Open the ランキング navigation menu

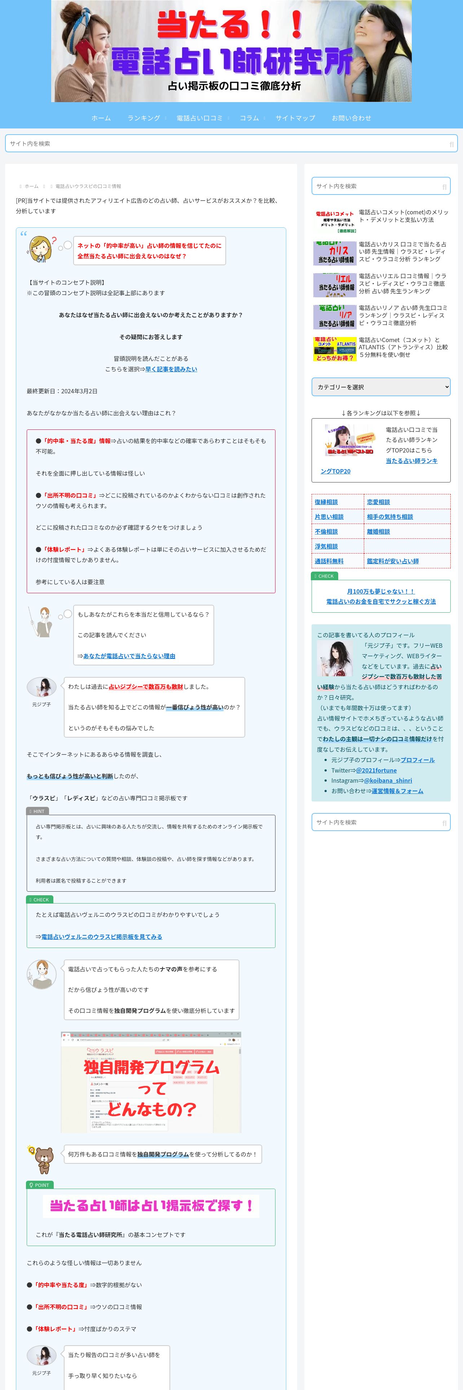tap(144, 118)
